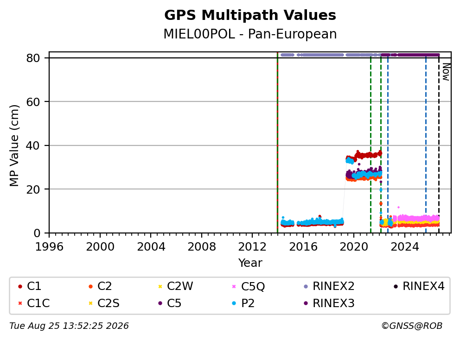The image size is (460, 340).
Task: Click the Year axis label
Action: tap(250, 263)
